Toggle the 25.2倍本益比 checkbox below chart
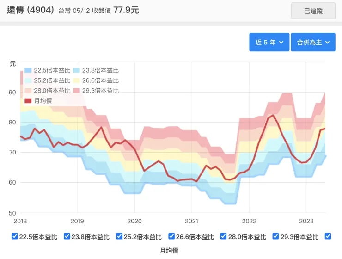 coord(119,236)
